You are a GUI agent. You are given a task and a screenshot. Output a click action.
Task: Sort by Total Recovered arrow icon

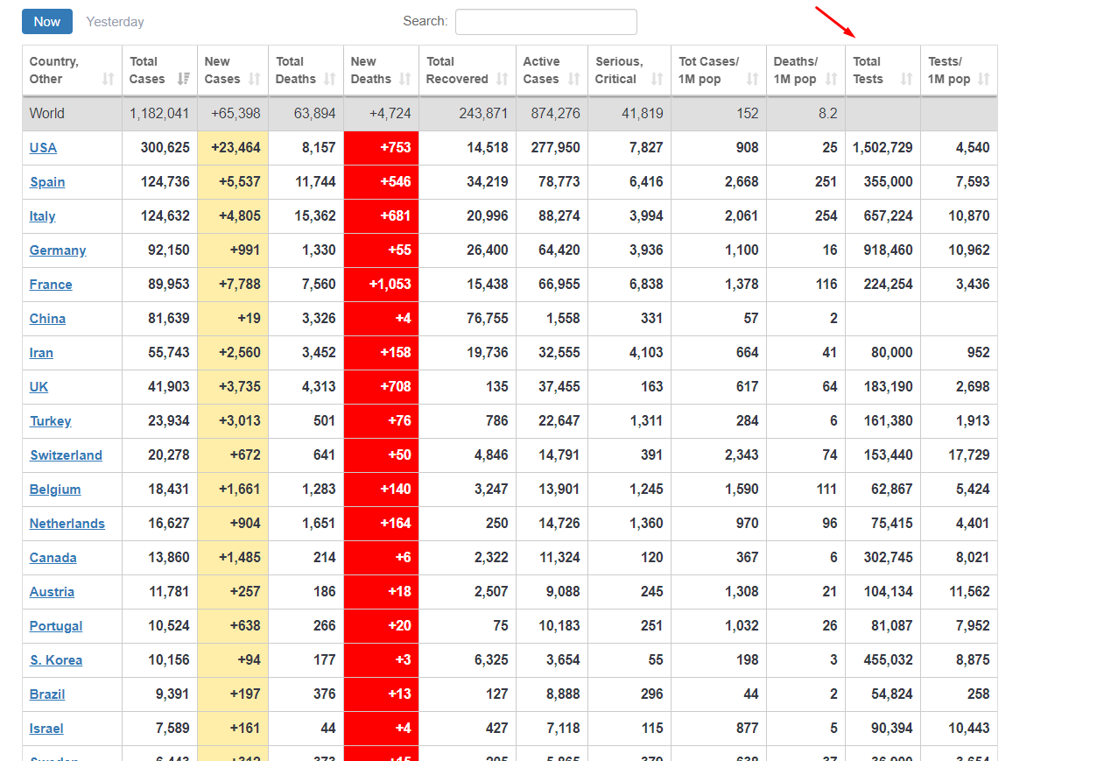[x=503, y=79]
